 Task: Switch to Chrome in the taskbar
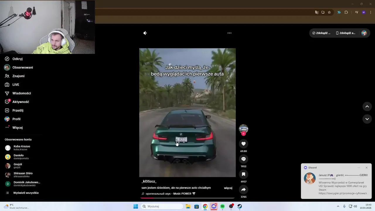205,206
